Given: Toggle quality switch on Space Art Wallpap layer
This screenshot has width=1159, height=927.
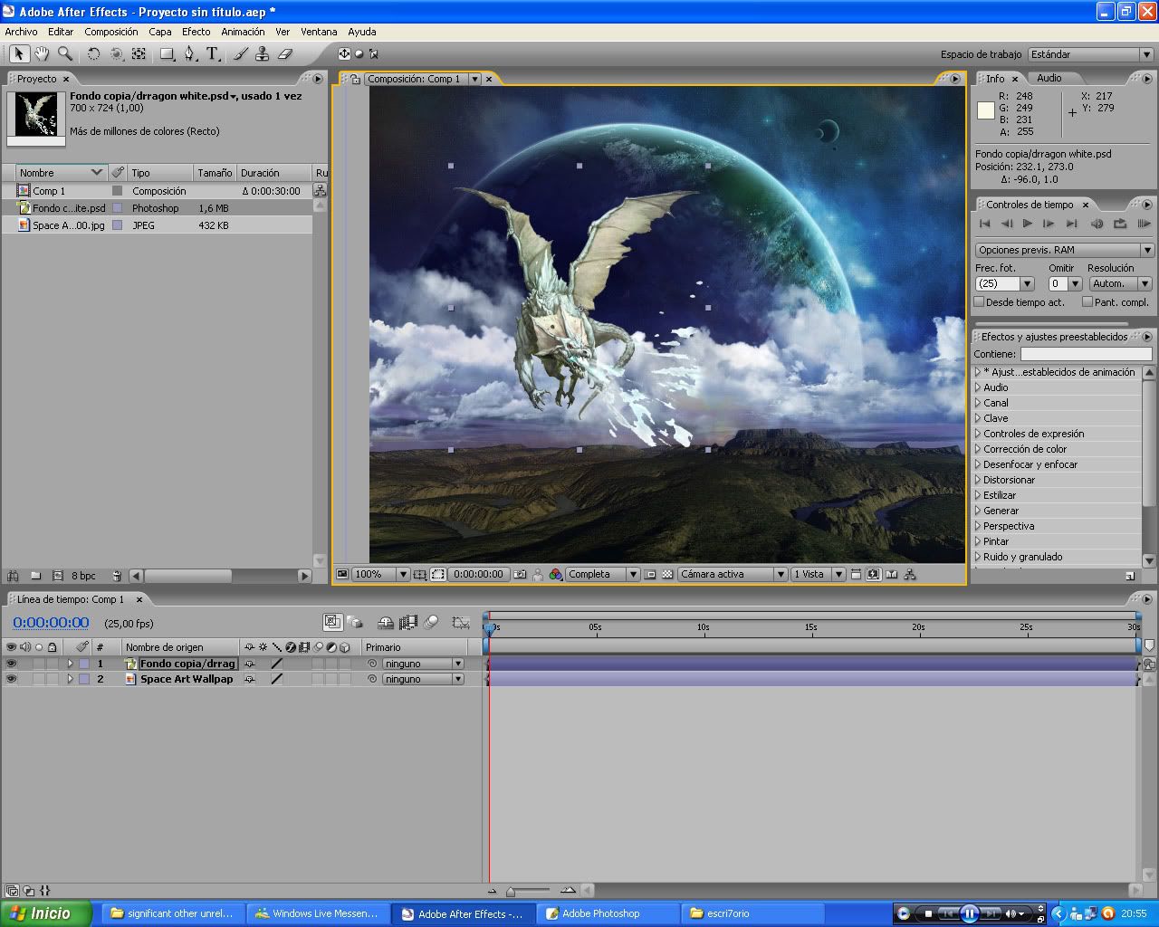Looking at the screenshot, I should [277, 679].
